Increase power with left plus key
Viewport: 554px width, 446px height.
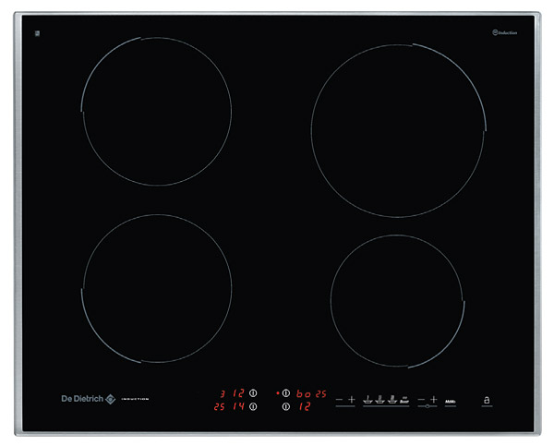coord(352,399)
